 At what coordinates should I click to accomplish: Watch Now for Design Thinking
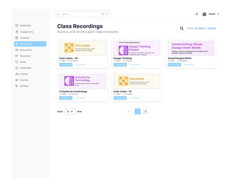tap(120, 65)
